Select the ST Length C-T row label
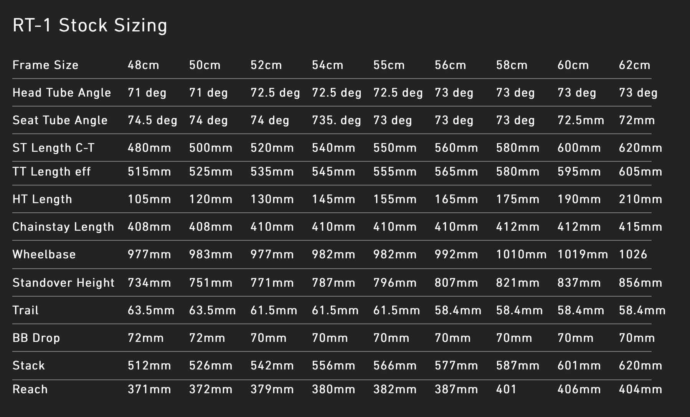 point(53,148)
